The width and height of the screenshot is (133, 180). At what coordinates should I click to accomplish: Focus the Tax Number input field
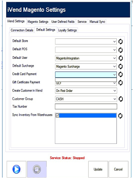tap(86, 107)
